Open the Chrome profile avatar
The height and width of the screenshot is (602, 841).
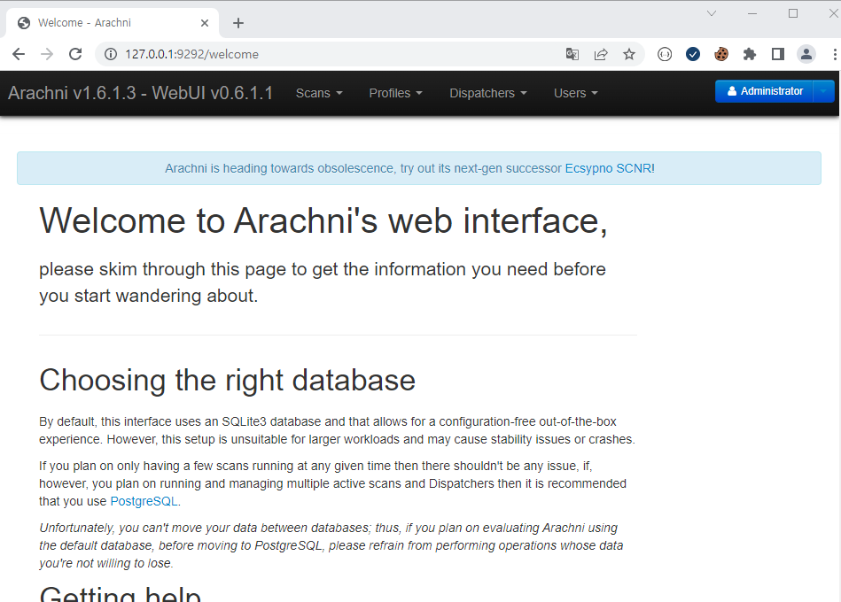(x=806, y=54)
